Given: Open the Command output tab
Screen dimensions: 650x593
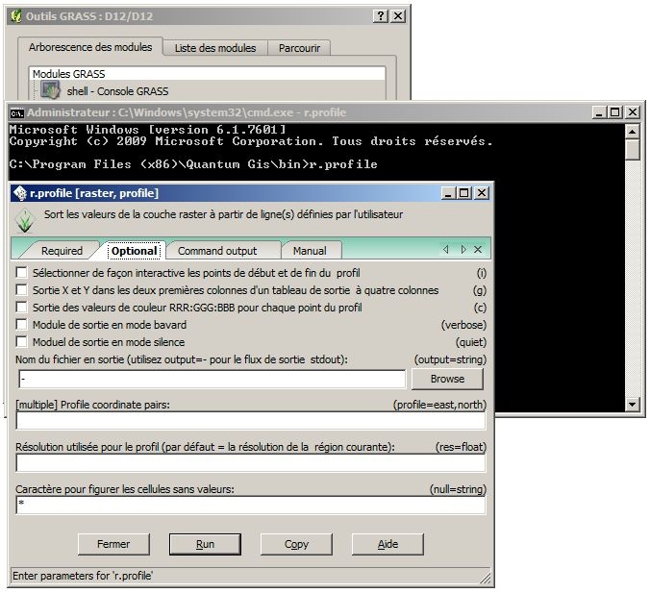Looking at the screenshot, I should tap(217, 251).
